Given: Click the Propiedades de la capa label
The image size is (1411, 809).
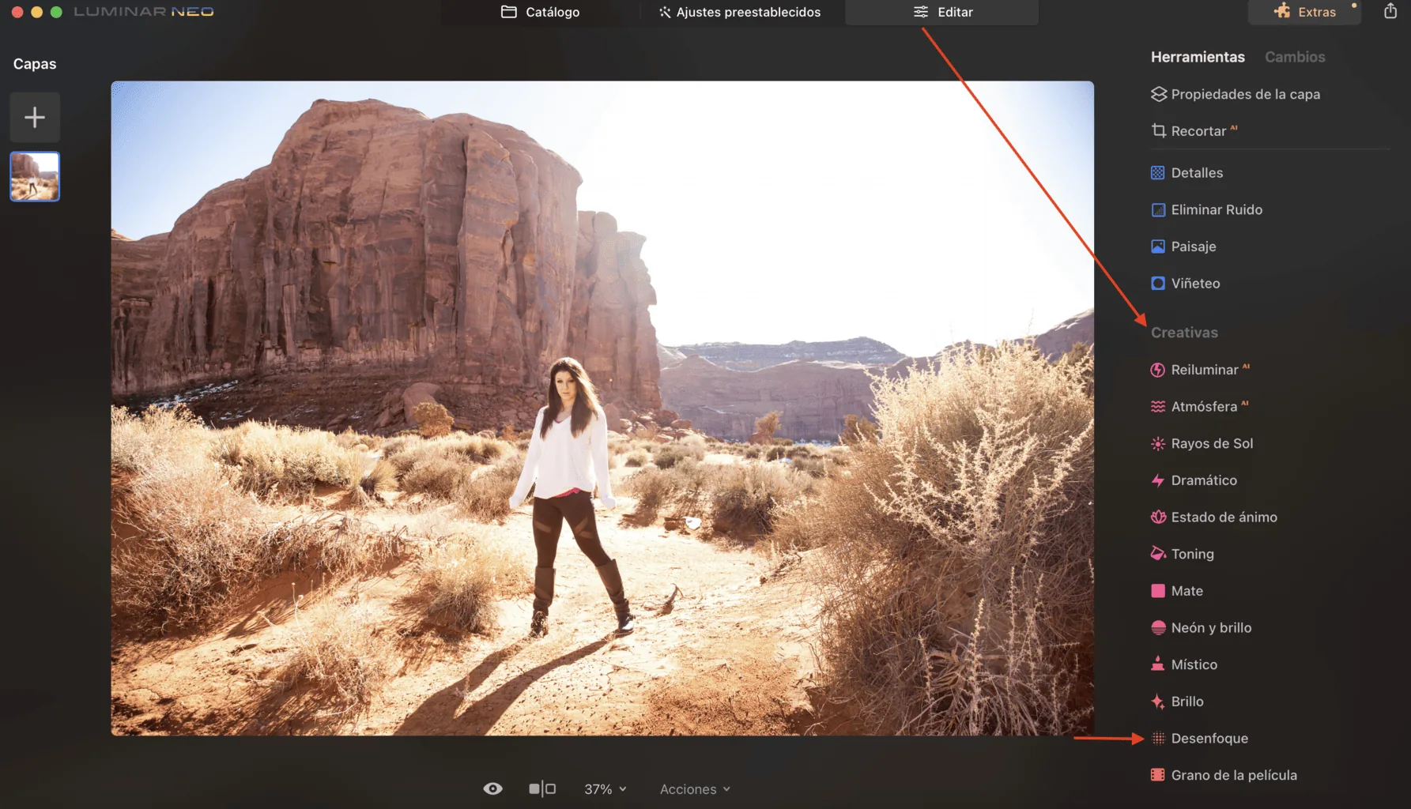Looking at the screenshot, I should [1245, 95].
